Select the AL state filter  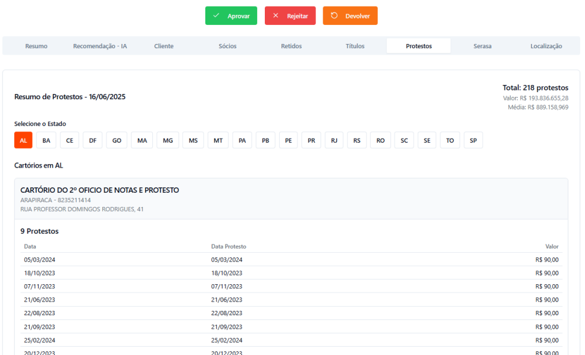[x=23, y=140]
